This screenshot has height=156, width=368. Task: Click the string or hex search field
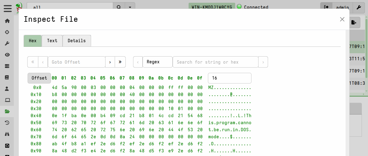(x=216, y=62)
